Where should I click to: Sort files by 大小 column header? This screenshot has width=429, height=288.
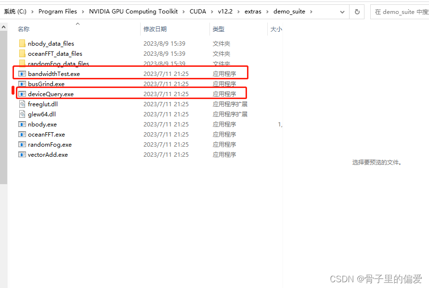[276, 29]
